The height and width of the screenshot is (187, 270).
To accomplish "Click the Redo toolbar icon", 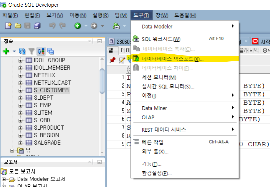I will tap(62, 26).
